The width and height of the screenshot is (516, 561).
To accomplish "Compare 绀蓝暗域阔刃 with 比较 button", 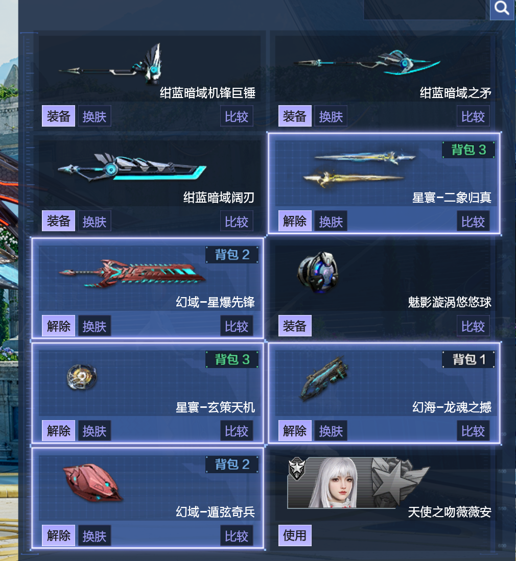I will point(237,221).
